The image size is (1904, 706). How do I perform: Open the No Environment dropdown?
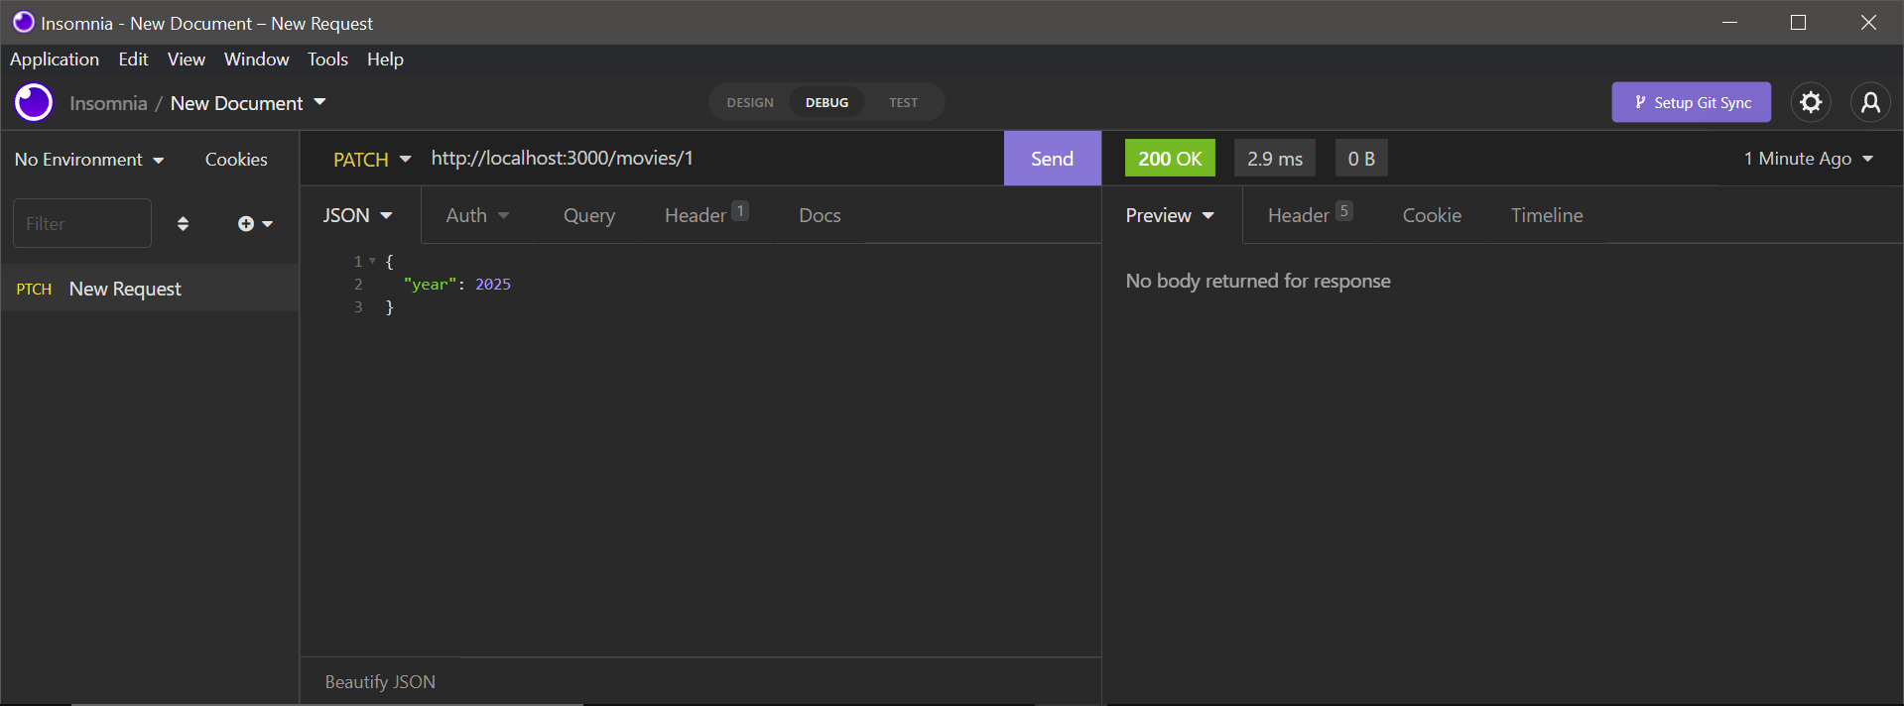tap(89, 160)
